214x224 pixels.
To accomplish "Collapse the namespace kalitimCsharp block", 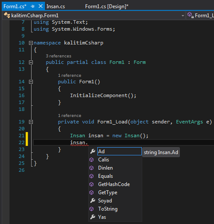I will (x=31, y=43).
